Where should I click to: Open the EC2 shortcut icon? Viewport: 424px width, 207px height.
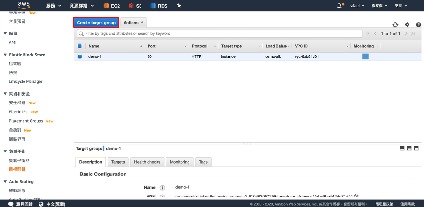coord(106,6)
